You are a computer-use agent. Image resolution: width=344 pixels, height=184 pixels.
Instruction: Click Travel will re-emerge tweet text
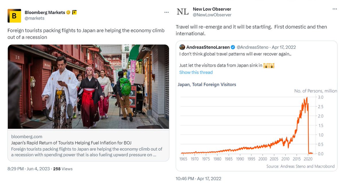pyautogui.click(x=251, y=30)
